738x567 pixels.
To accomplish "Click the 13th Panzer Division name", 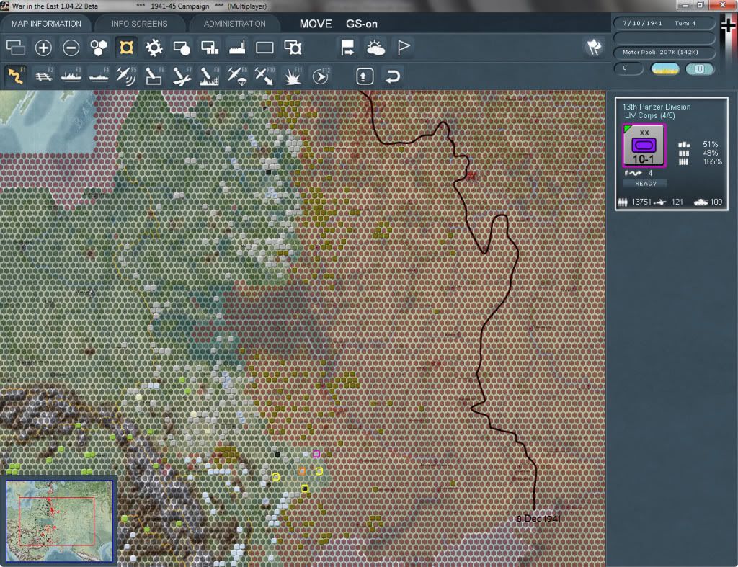I will [656, 107].
